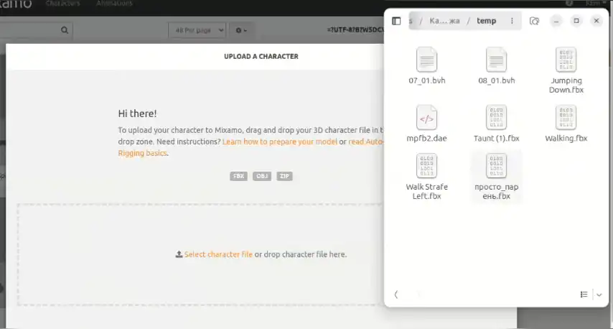The image size is (613, 329).
Task: Expand file manager view options chevron
Action: click(599, 295)
